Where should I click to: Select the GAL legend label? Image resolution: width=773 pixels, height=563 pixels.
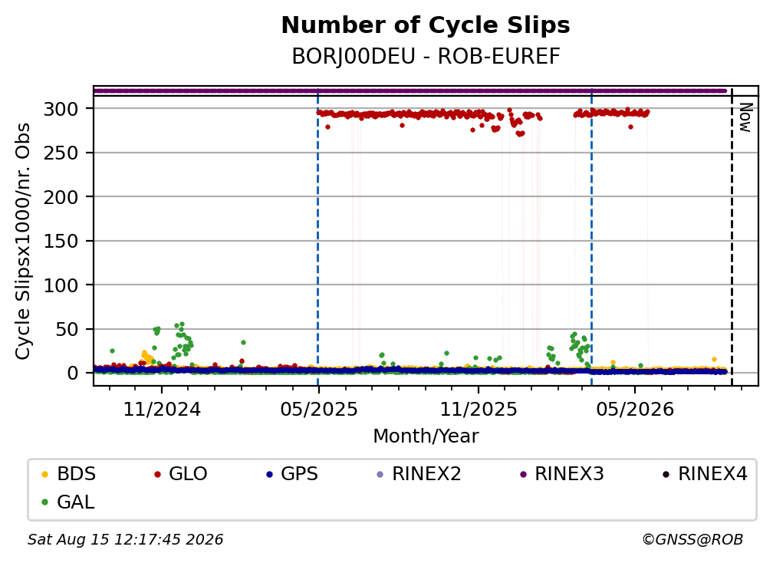tap(75, 502)
